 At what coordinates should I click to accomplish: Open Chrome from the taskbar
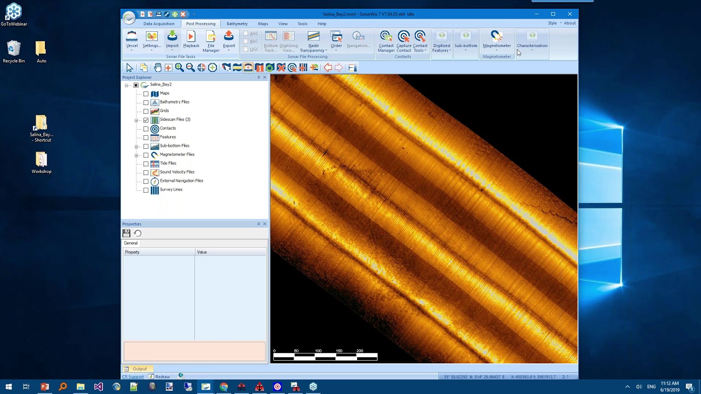pos(223,387)
